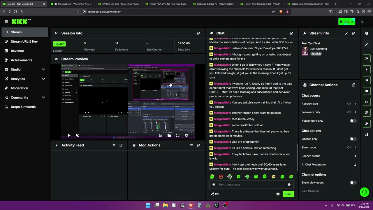
Task: Open the hamburger menu beside Kick logo
Action: pos(6,22)
